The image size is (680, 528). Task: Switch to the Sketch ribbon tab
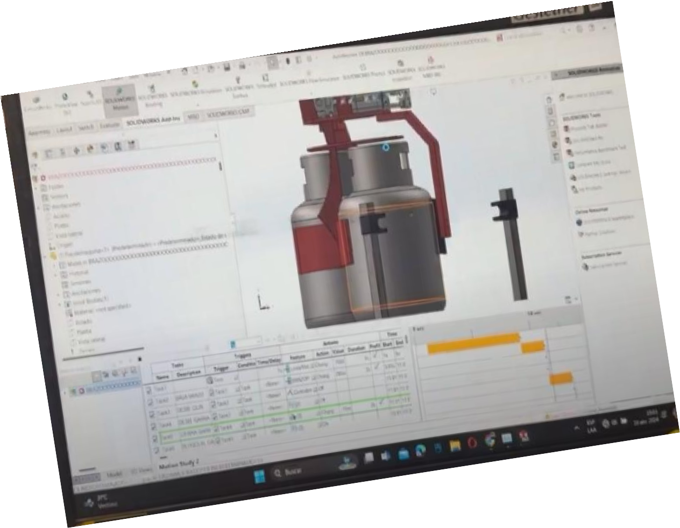click(x=87, y=127)
